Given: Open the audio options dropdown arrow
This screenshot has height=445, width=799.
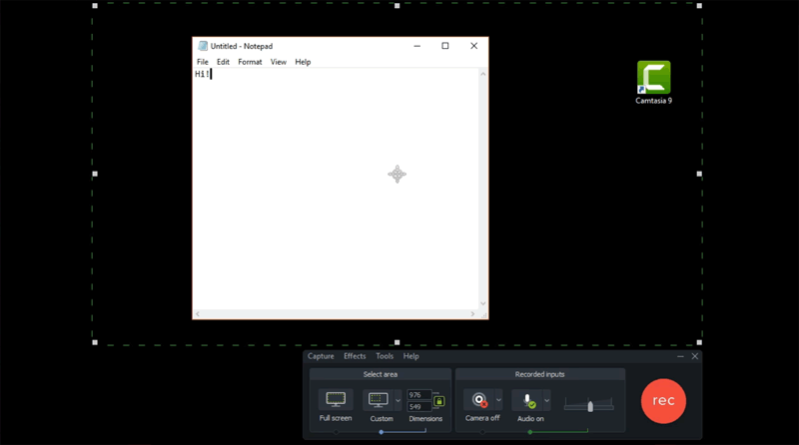Looking at the screenshot, I should click(546, 400).
